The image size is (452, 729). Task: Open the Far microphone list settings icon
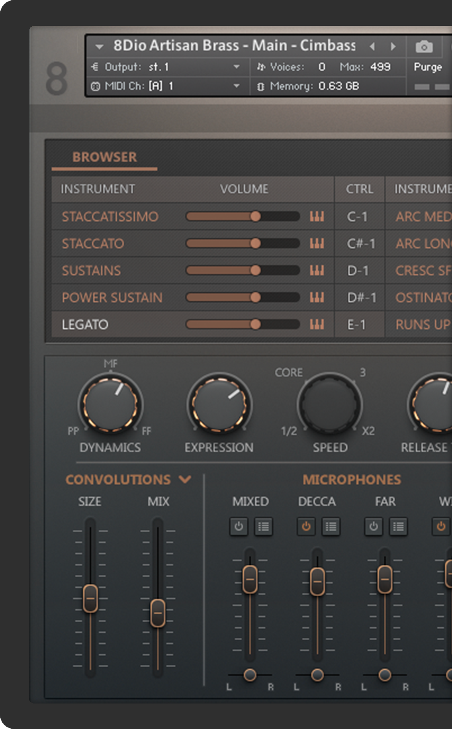[x=398, y=527]
